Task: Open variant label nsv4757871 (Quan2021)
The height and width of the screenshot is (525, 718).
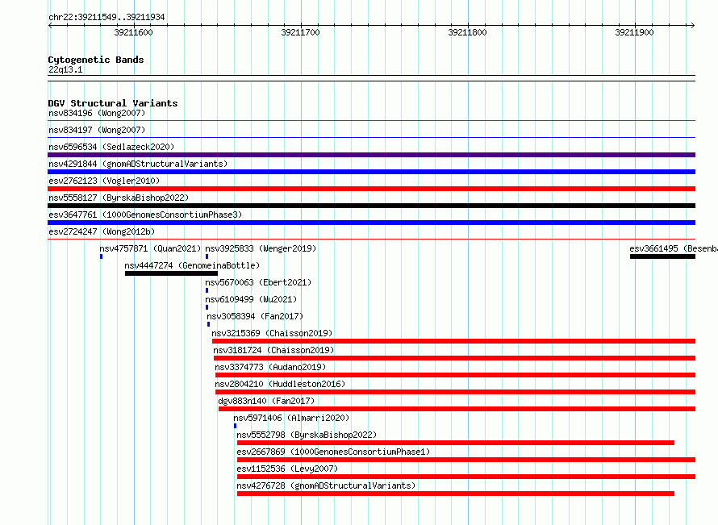Action: tap(150, 248)
